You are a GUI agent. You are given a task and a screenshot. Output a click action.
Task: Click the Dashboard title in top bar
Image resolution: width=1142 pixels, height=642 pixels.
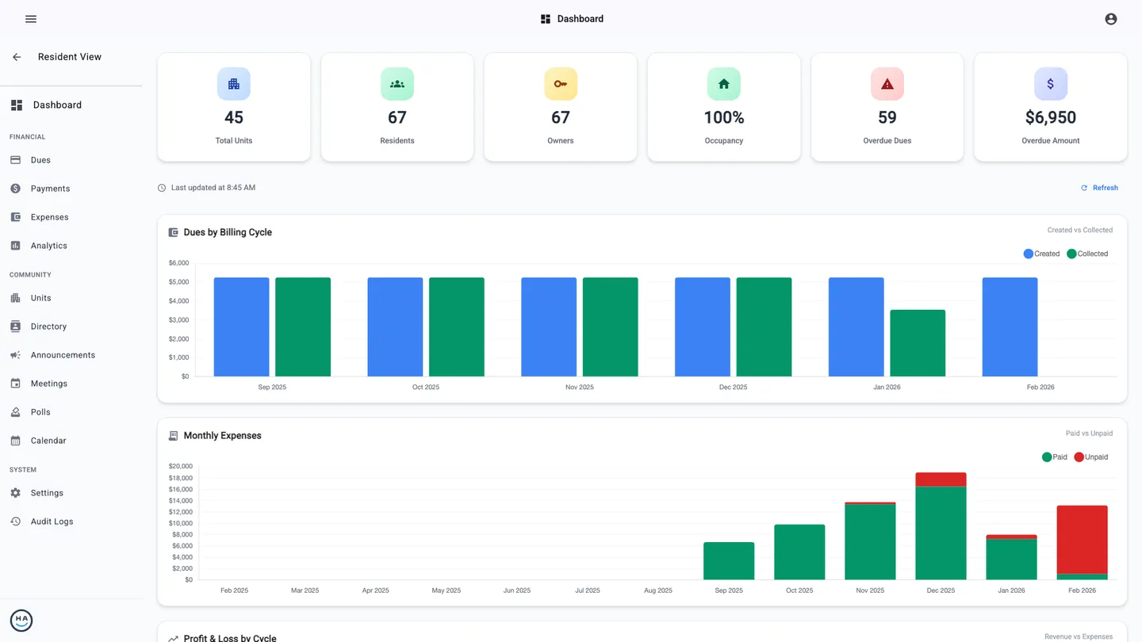point(581,19)
